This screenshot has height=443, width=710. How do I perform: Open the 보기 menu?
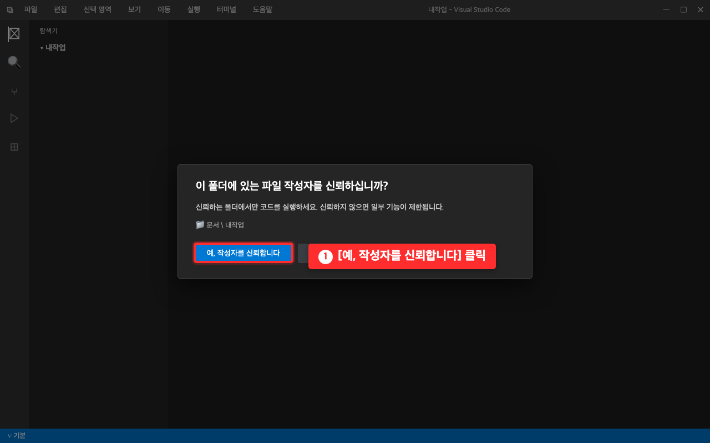click(x=134, y=9)
